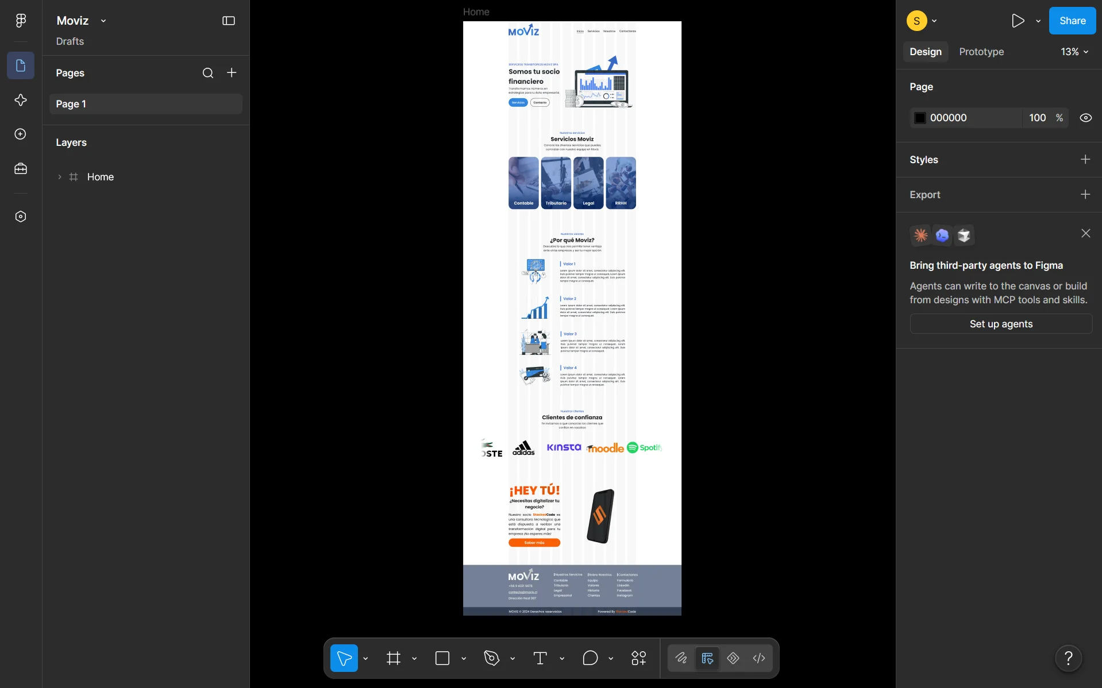Open shape tools dropdown chevron
Viewport: 1102px width, 688px height.
click(464, 659)
